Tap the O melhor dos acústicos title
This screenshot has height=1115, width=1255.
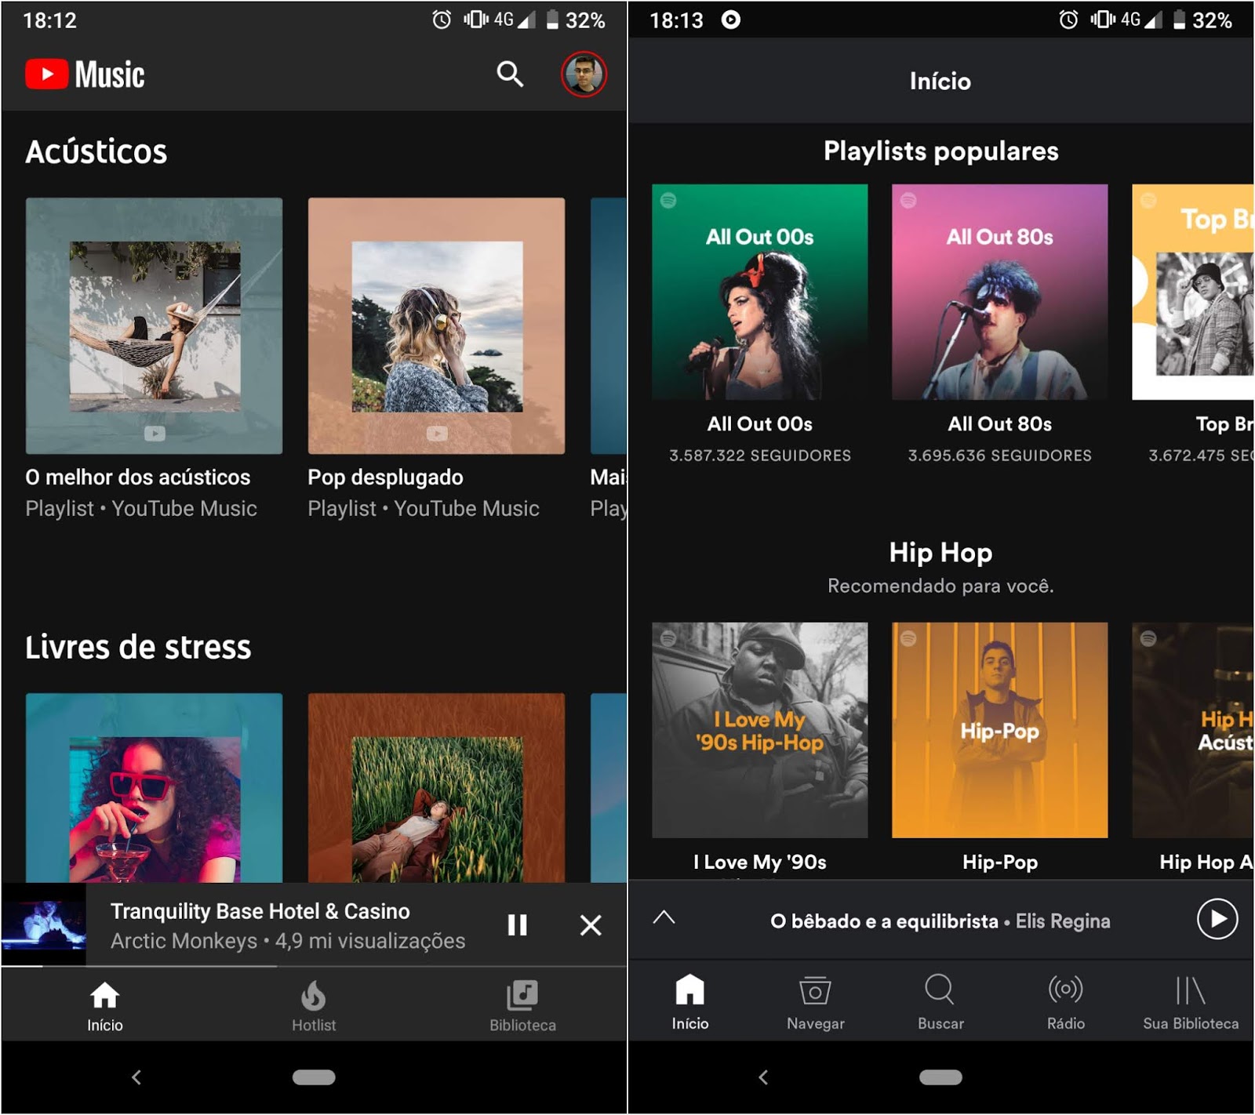coord(137,478)
